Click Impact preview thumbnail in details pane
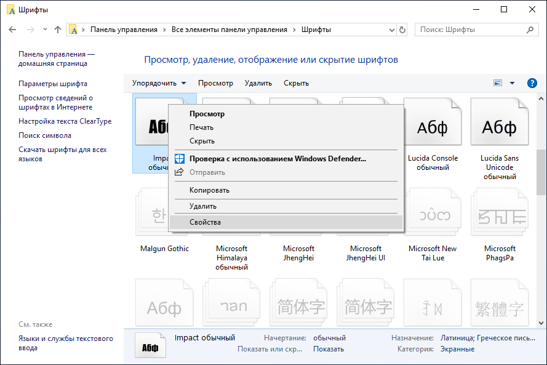The height and width of the screenshot is (365, 547). point(150,345)
